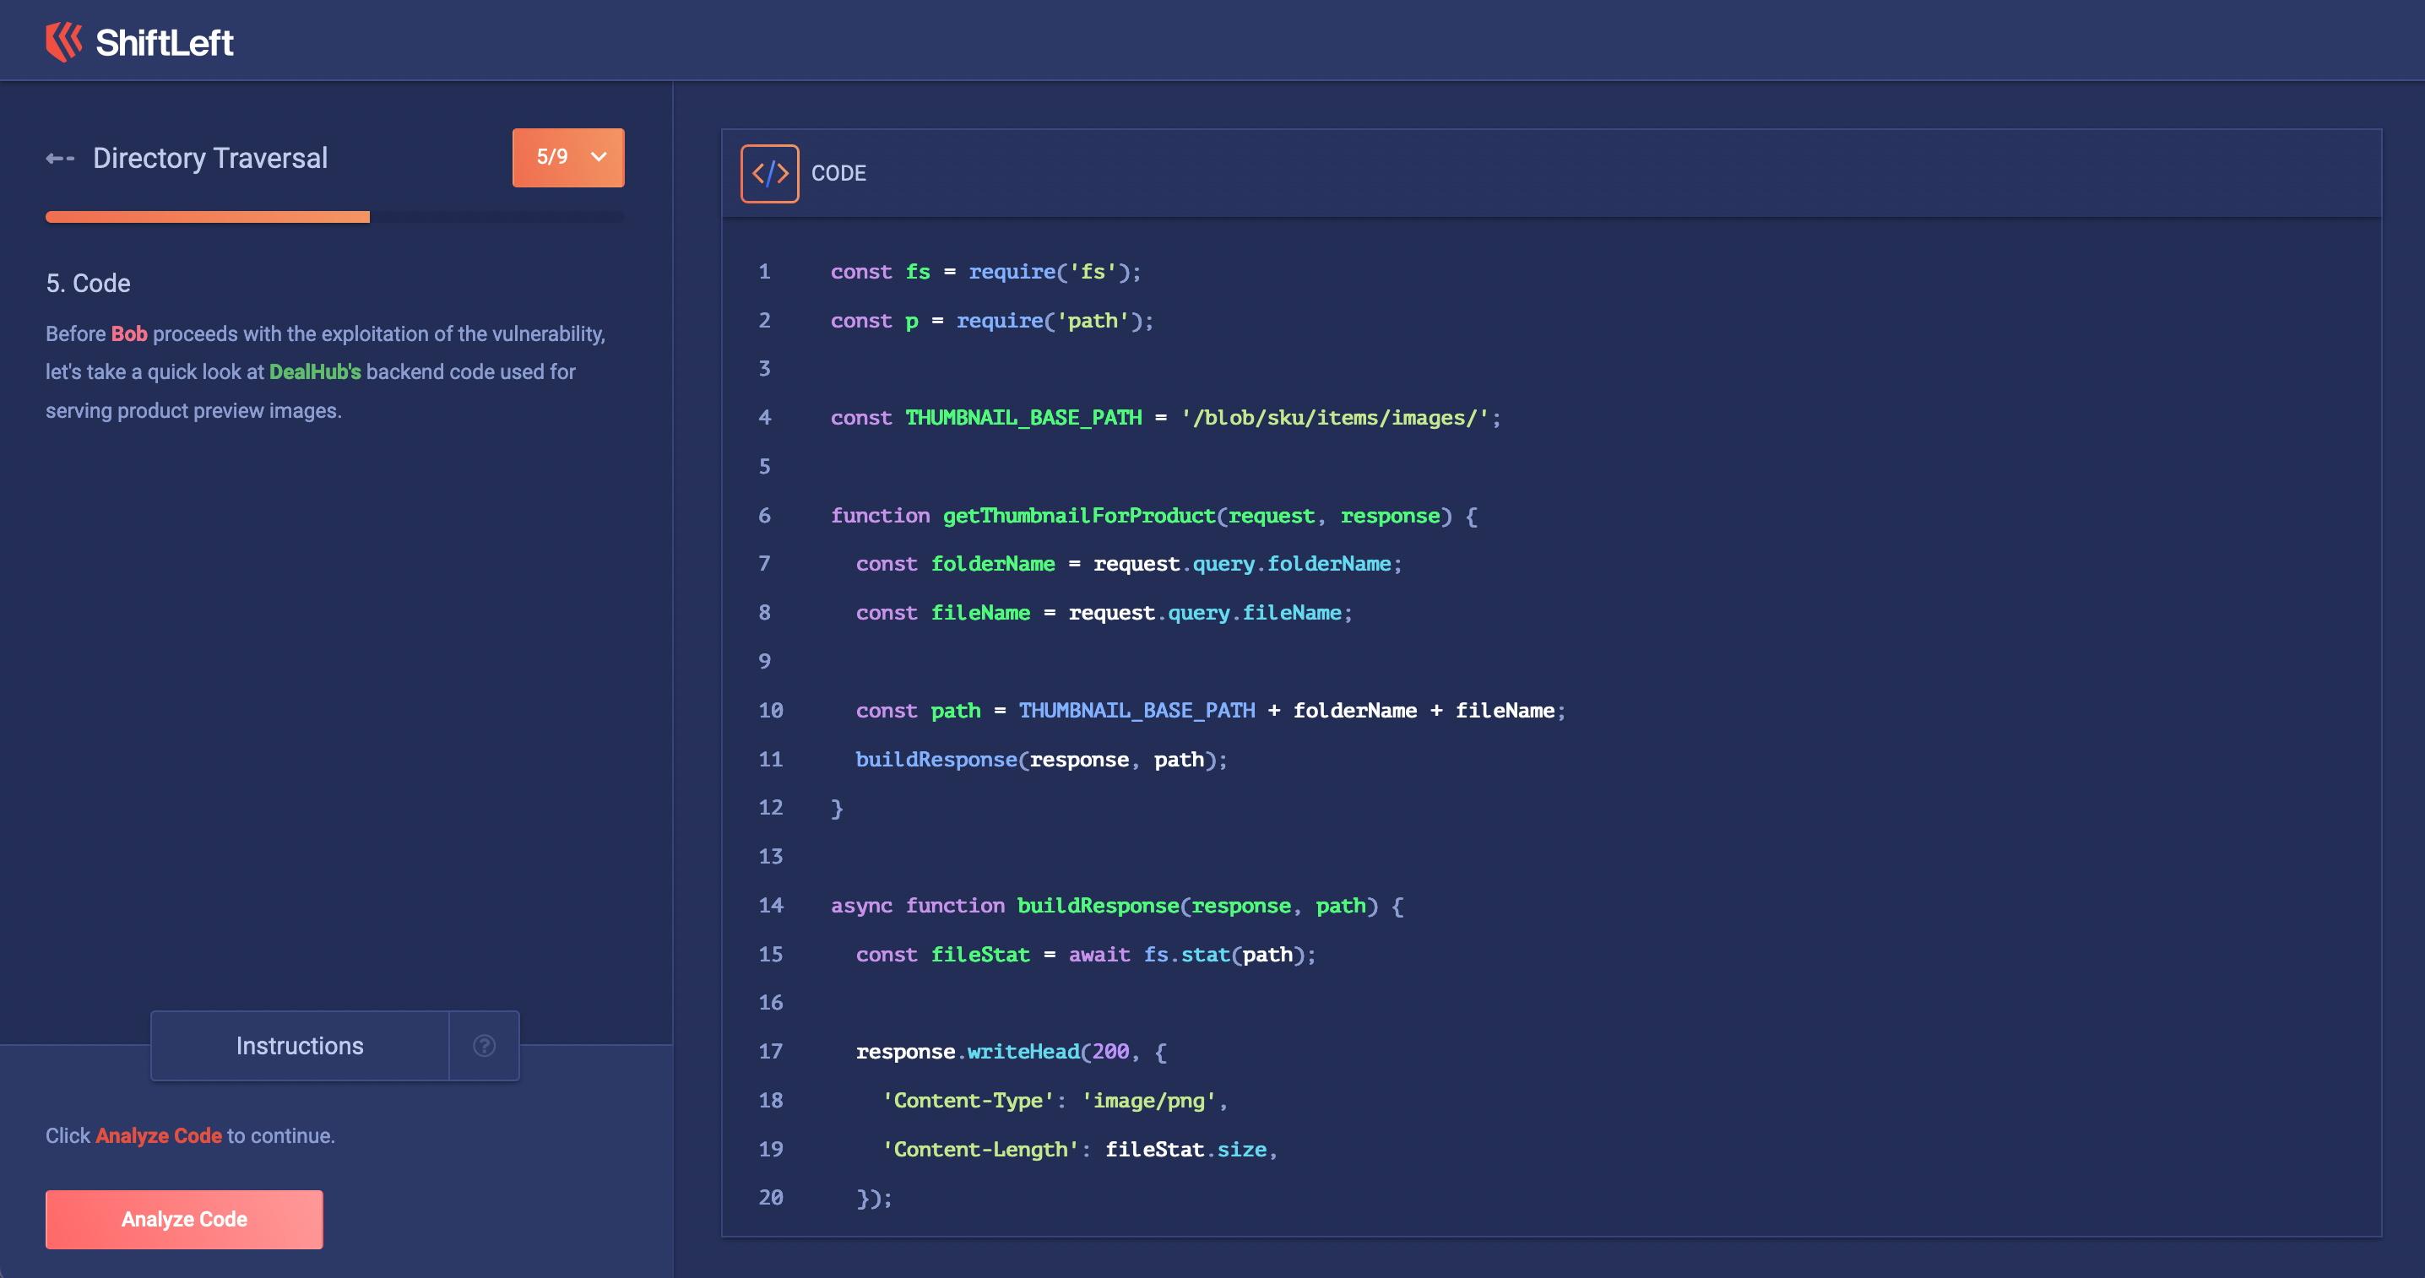Viewport: 2425px width, 1278px height.
Task: Click the question mark help icon
Action: tap(484, 1046)
